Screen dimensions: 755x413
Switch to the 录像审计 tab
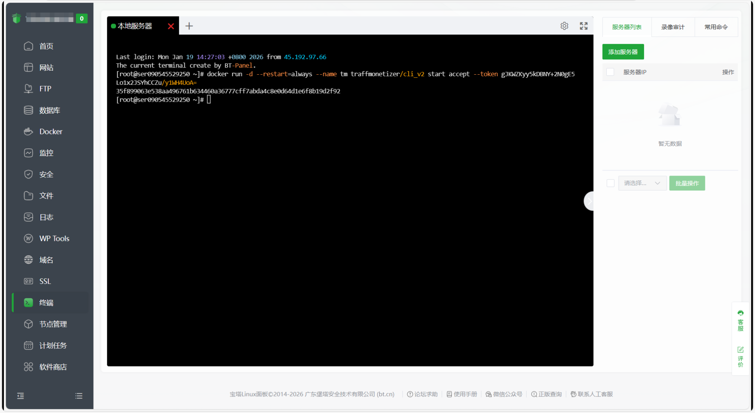pos(672,27)
